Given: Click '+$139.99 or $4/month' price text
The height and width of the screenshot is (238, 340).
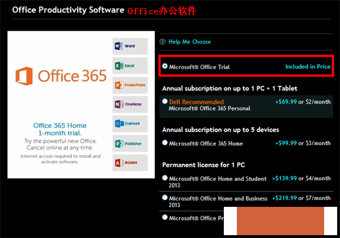Looking at the screenshot, I should pyautogui.click(x=301, y=178).
